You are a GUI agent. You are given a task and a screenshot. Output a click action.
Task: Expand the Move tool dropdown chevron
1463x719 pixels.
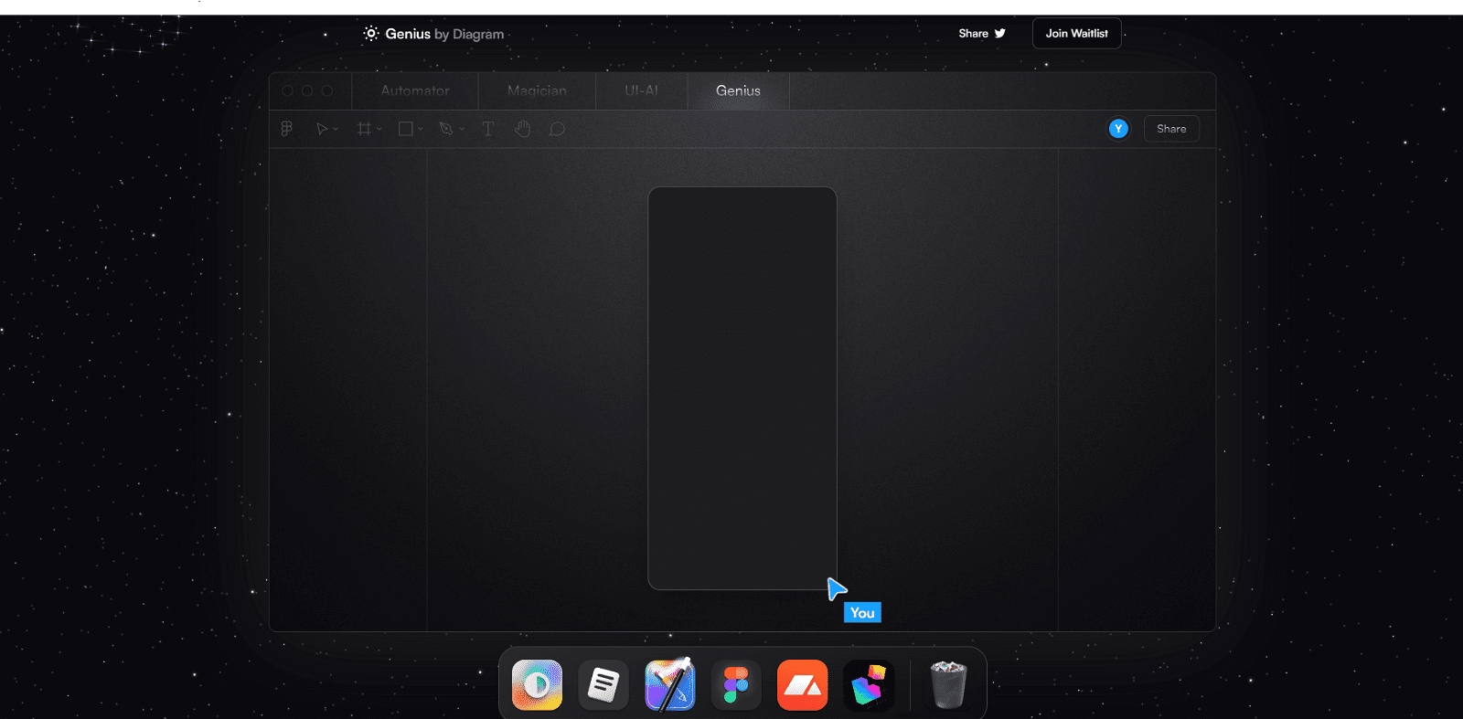[x=336, y=129]
